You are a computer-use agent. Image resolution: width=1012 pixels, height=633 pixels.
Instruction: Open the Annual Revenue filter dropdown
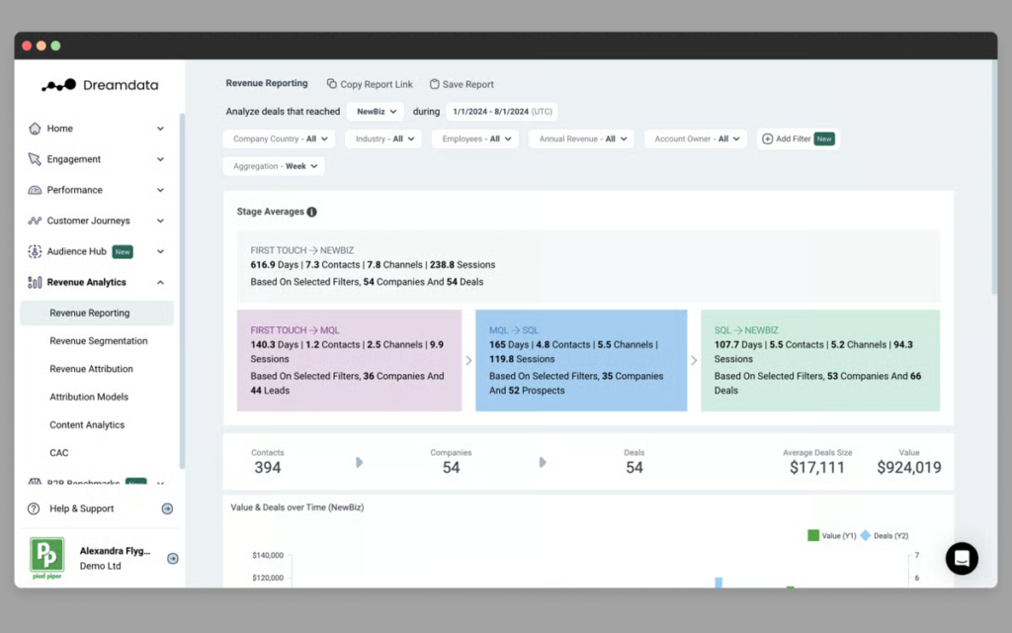582,138
